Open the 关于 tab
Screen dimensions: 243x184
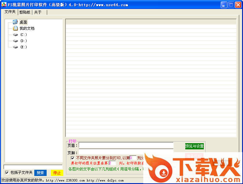tap(40, 12)
